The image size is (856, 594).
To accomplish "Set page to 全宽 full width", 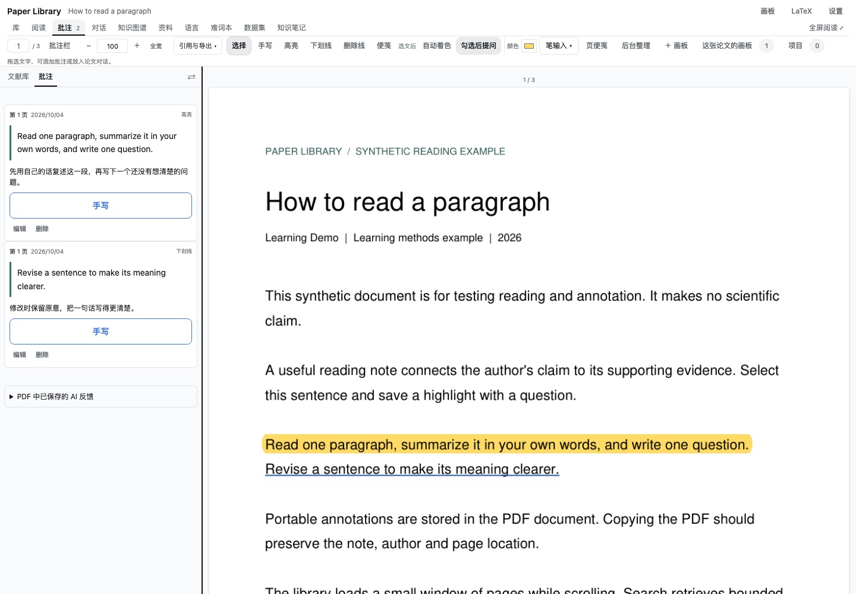I will 156,46.
